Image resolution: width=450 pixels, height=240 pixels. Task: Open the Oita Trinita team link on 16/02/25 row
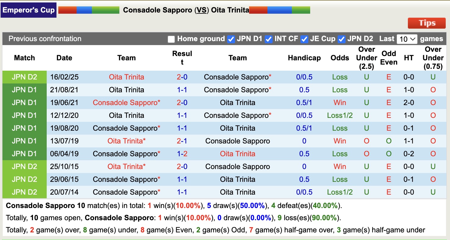coord(126,77)
